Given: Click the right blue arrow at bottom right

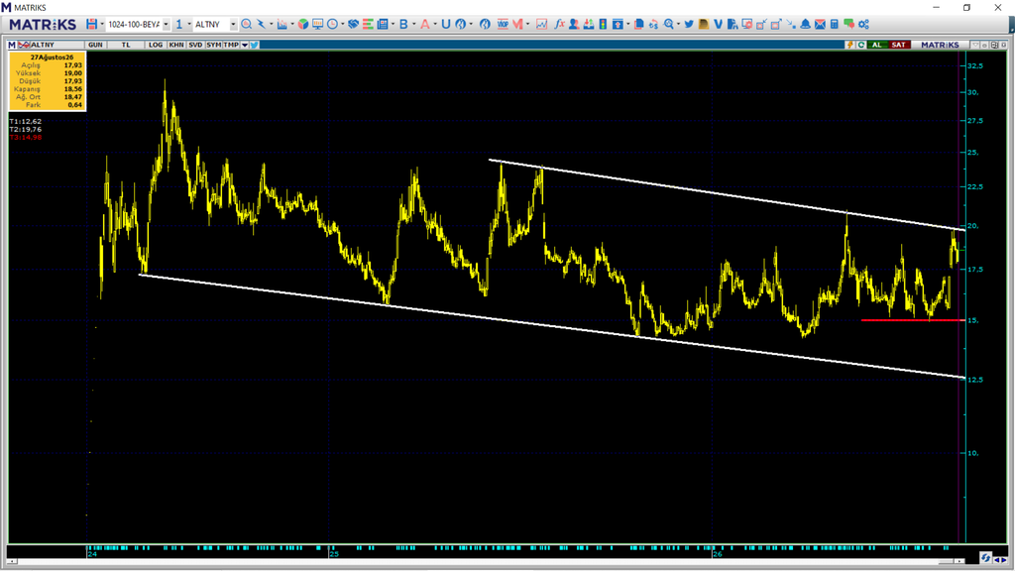Looking at the screenshot, I should pyautogui.click(x=1004, y=559).
